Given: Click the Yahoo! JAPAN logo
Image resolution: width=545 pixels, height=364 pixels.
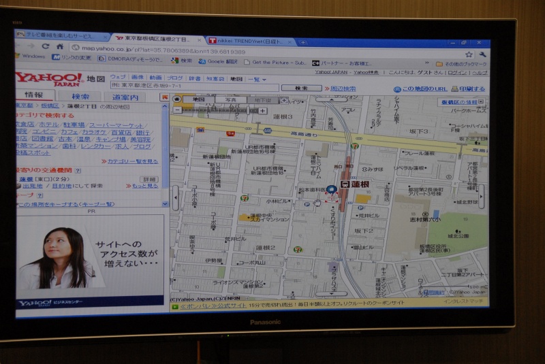Looking at the screenshot, I should coord(49,79).
